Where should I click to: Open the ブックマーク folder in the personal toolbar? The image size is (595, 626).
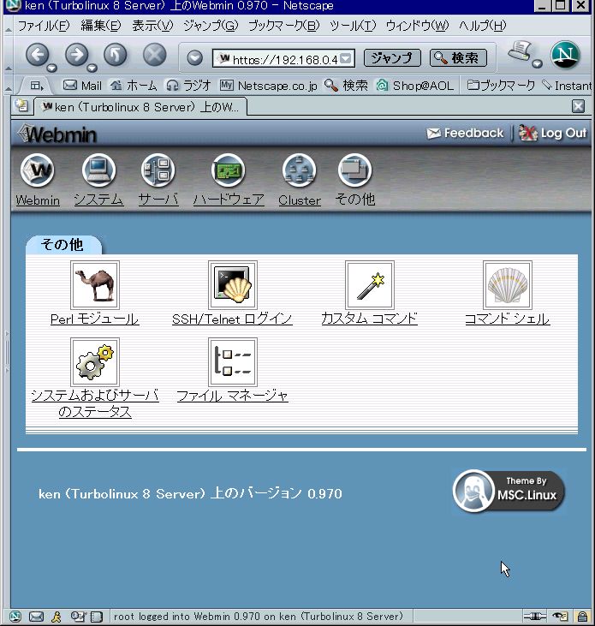click(501, 86)
